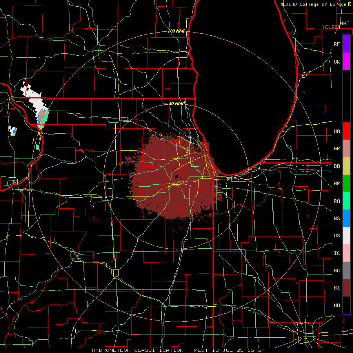
Task: Click the [CLAS] unit label
Action: (x=331, y=27)
